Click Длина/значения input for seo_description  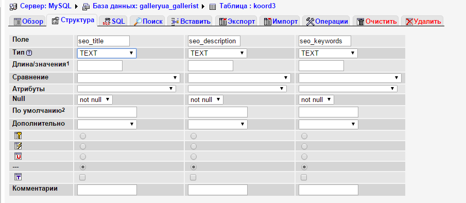(211, 65)
